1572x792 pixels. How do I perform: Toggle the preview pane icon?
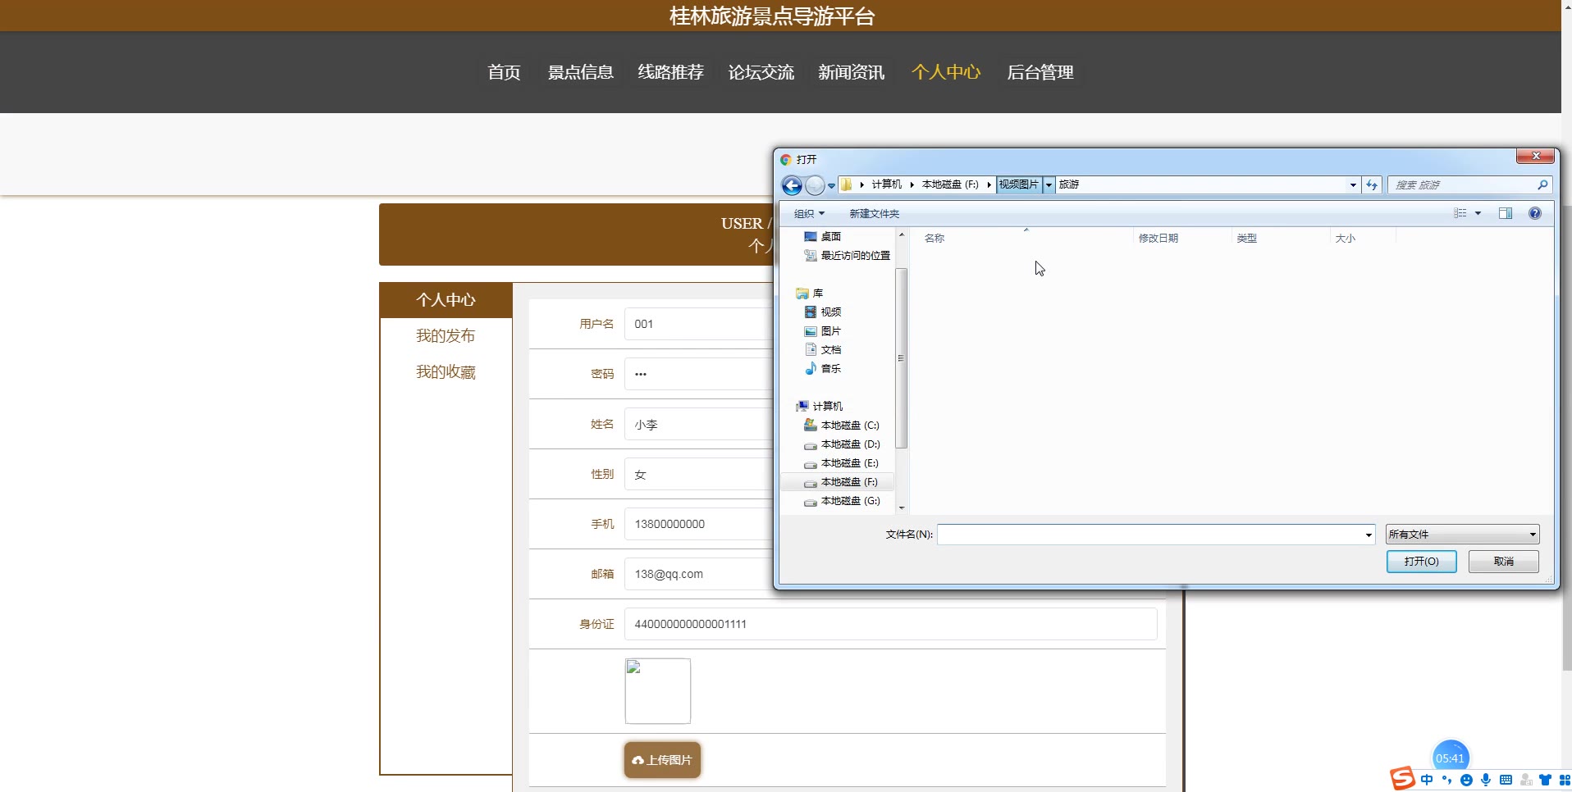coord(1506,213)
